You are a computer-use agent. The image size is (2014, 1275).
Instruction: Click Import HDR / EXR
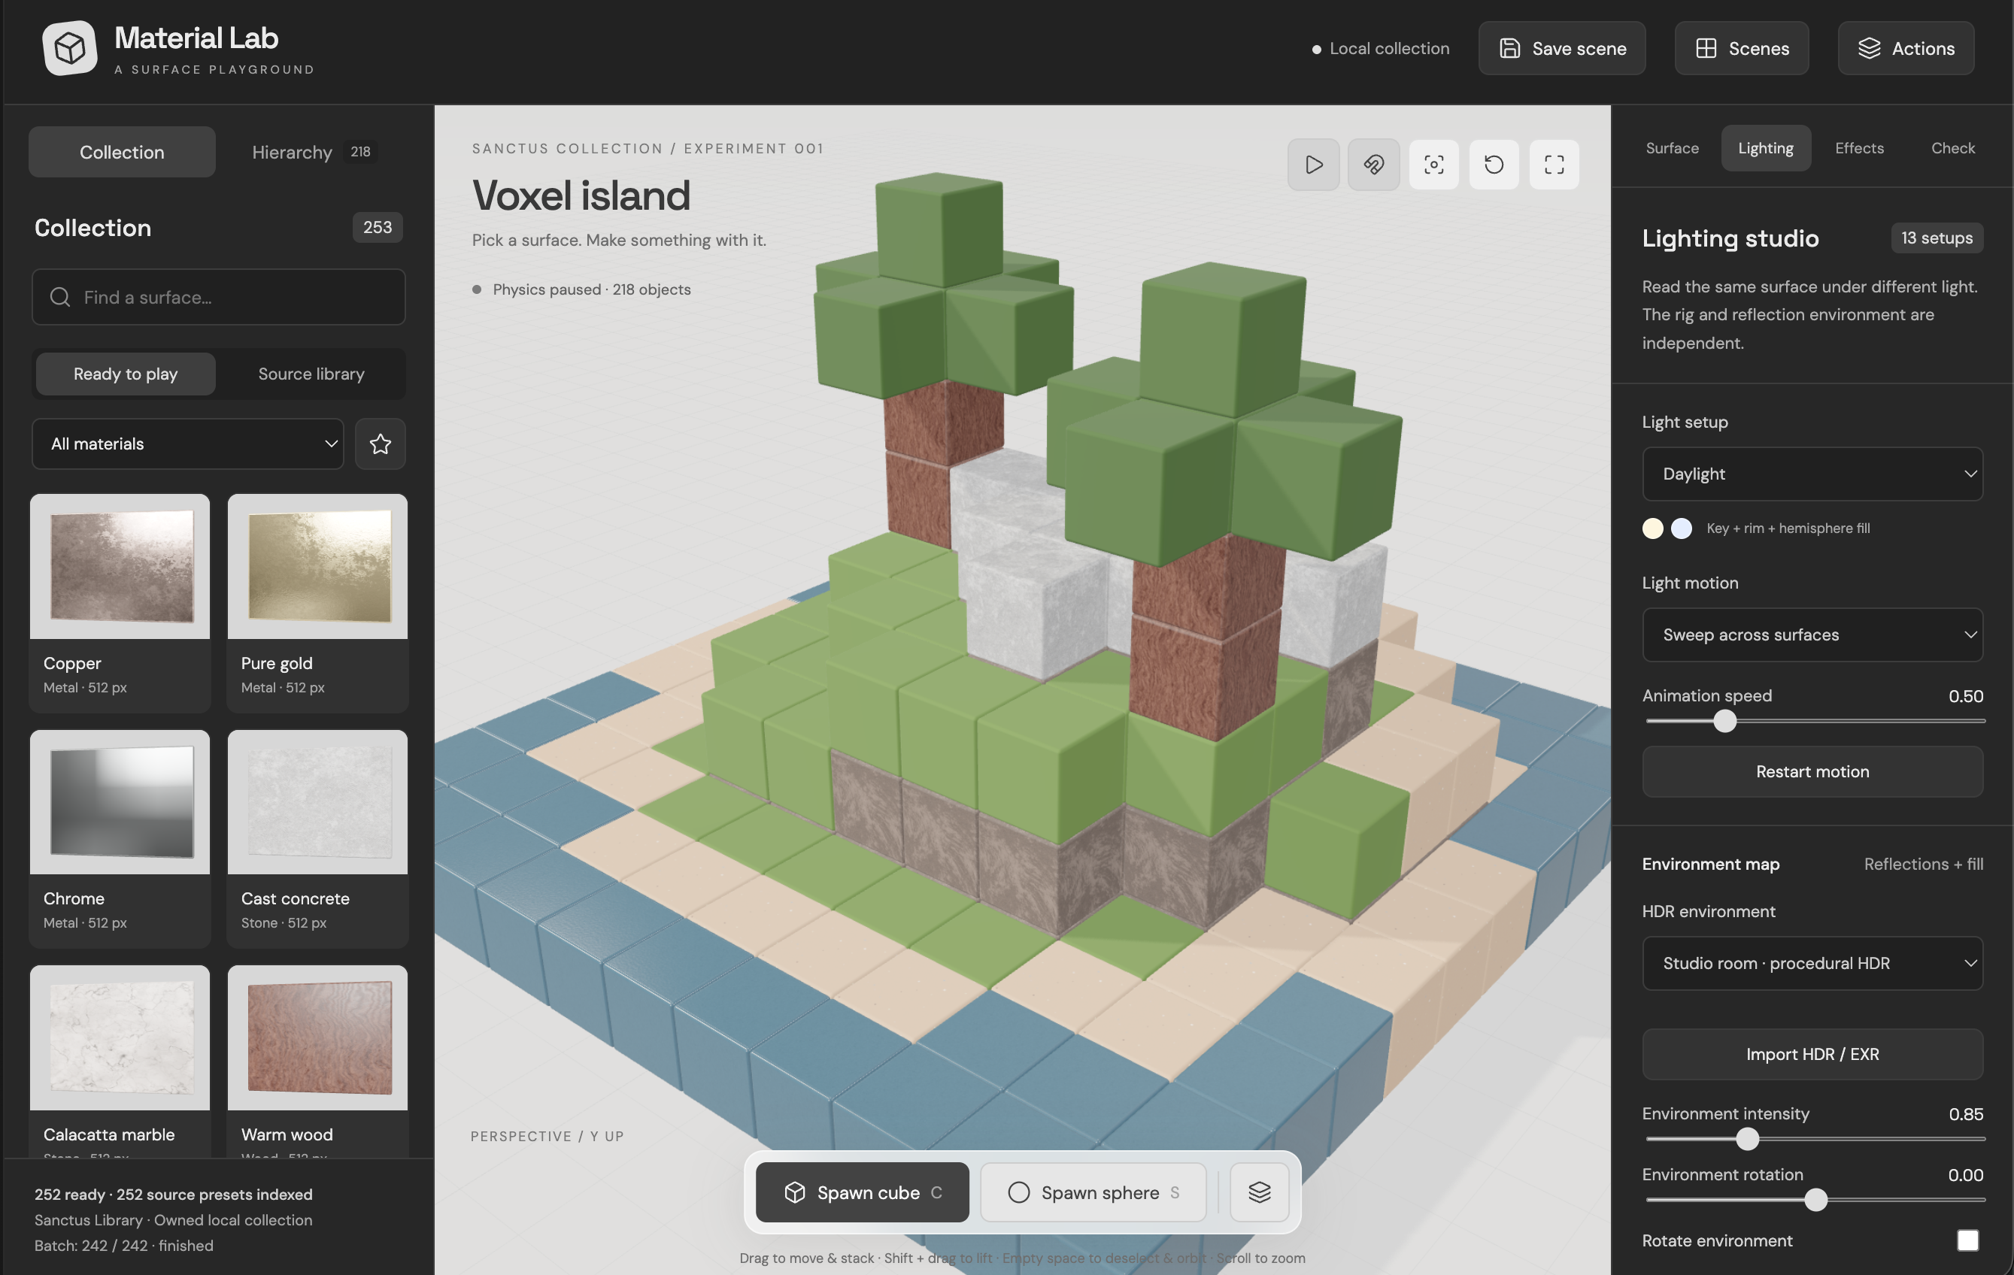[x=1812, y=1053]
